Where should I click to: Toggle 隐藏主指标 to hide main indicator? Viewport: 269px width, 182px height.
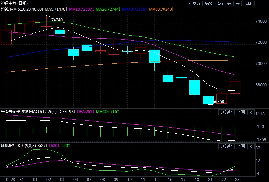(x=214, y=4)
